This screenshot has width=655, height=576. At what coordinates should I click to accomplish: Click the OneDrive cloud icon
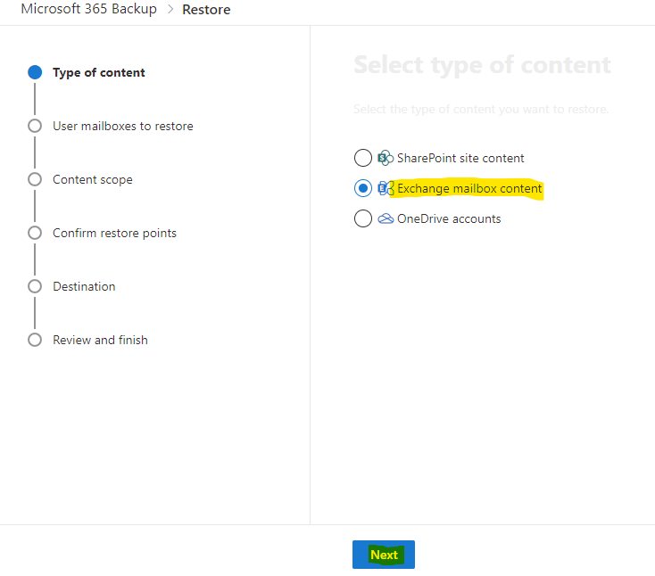386,218
